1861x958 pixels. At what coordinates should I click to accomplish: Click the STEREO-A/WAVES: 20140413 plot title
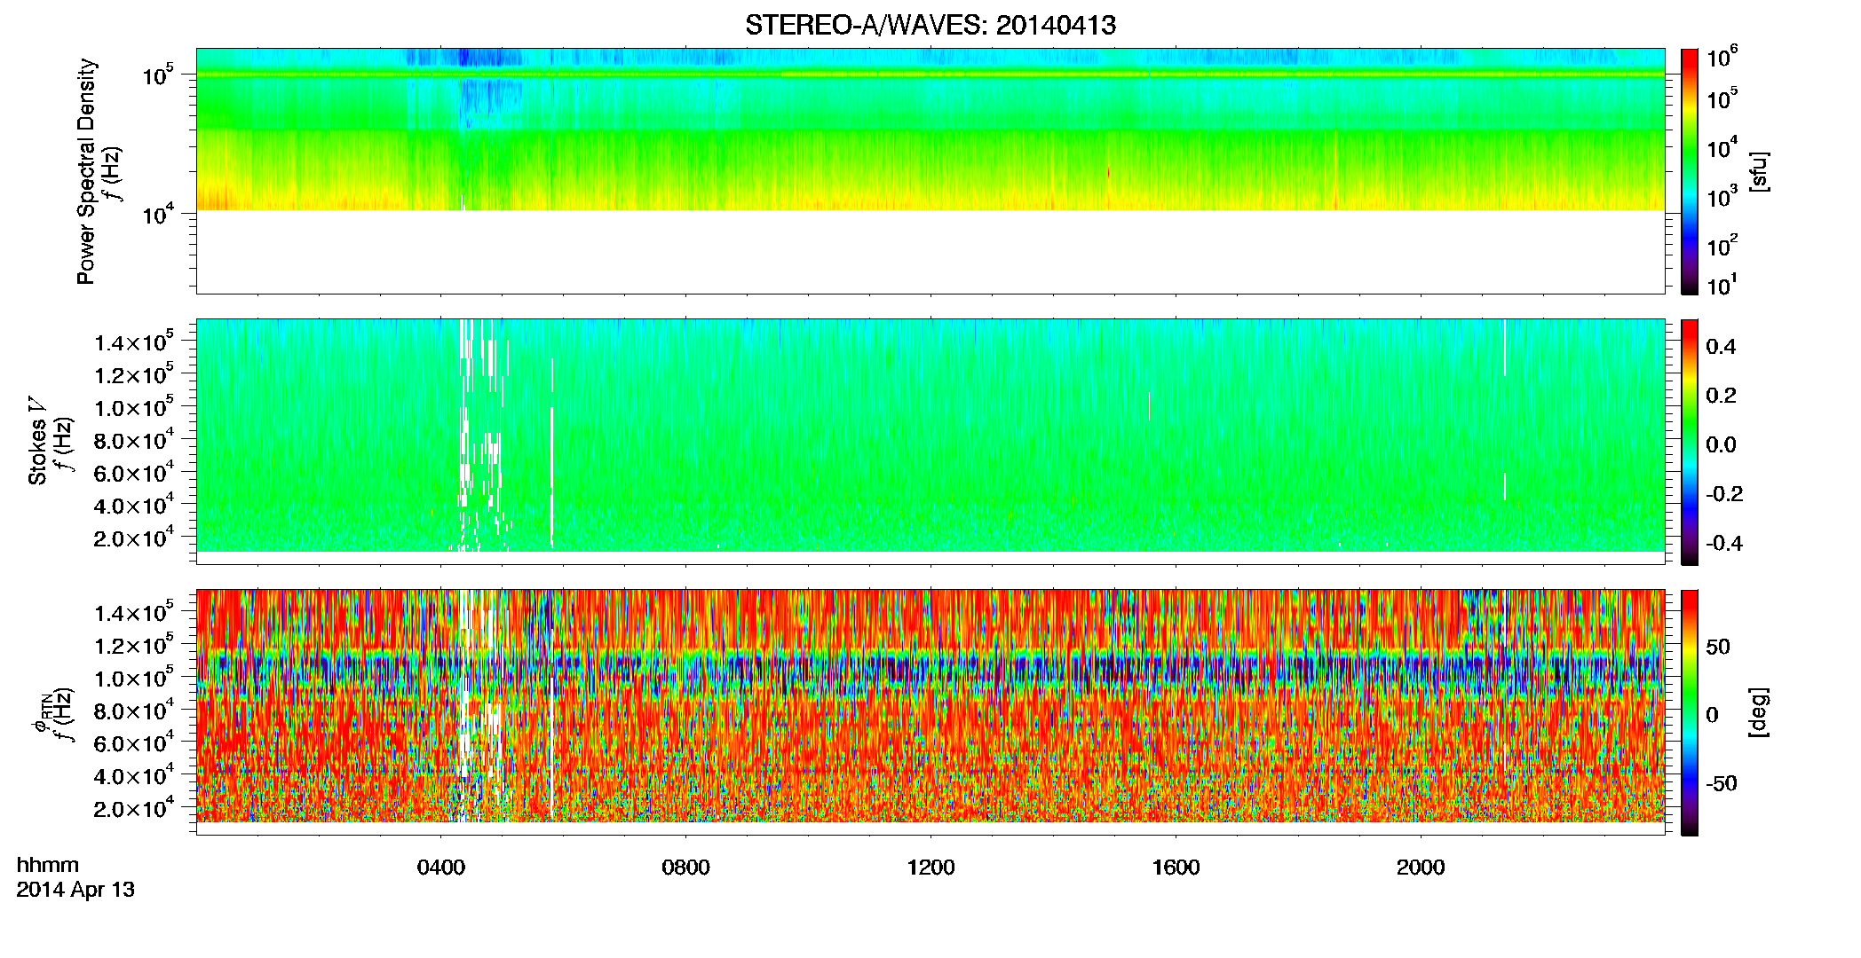click(930, 26)
